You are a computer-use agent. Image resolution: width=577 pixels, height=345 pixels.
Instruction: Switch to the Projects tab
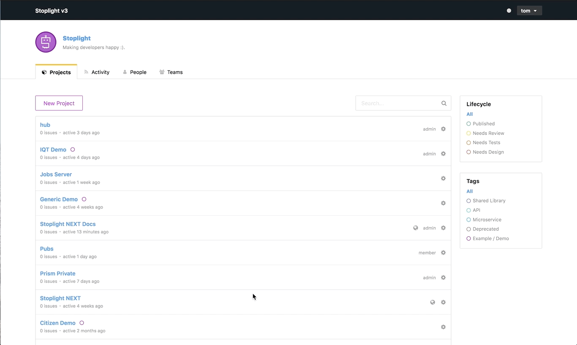point(56,72)
